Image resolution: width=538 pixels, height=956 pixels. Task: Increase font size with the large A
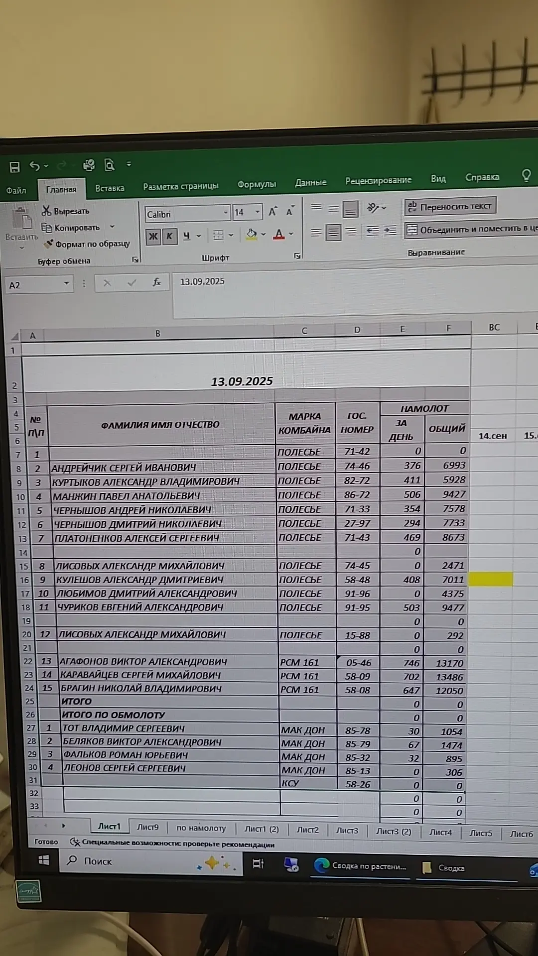tap(272, 212)
